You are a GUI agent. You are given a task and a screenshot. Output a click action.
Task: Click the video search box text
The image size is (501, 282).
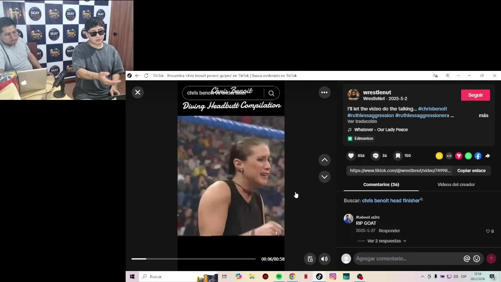coord(223,93)
